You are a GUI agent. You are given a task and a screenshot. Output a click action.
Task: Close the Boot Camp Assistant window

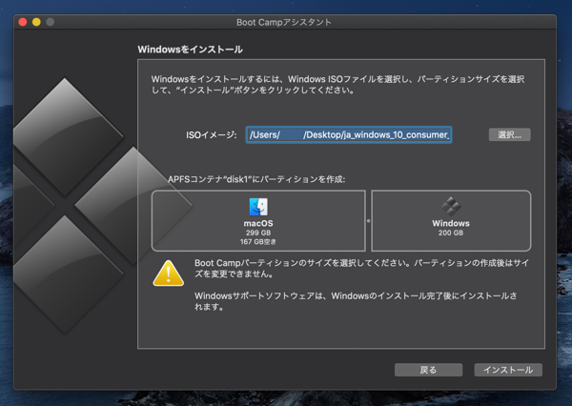pos(23,22)
